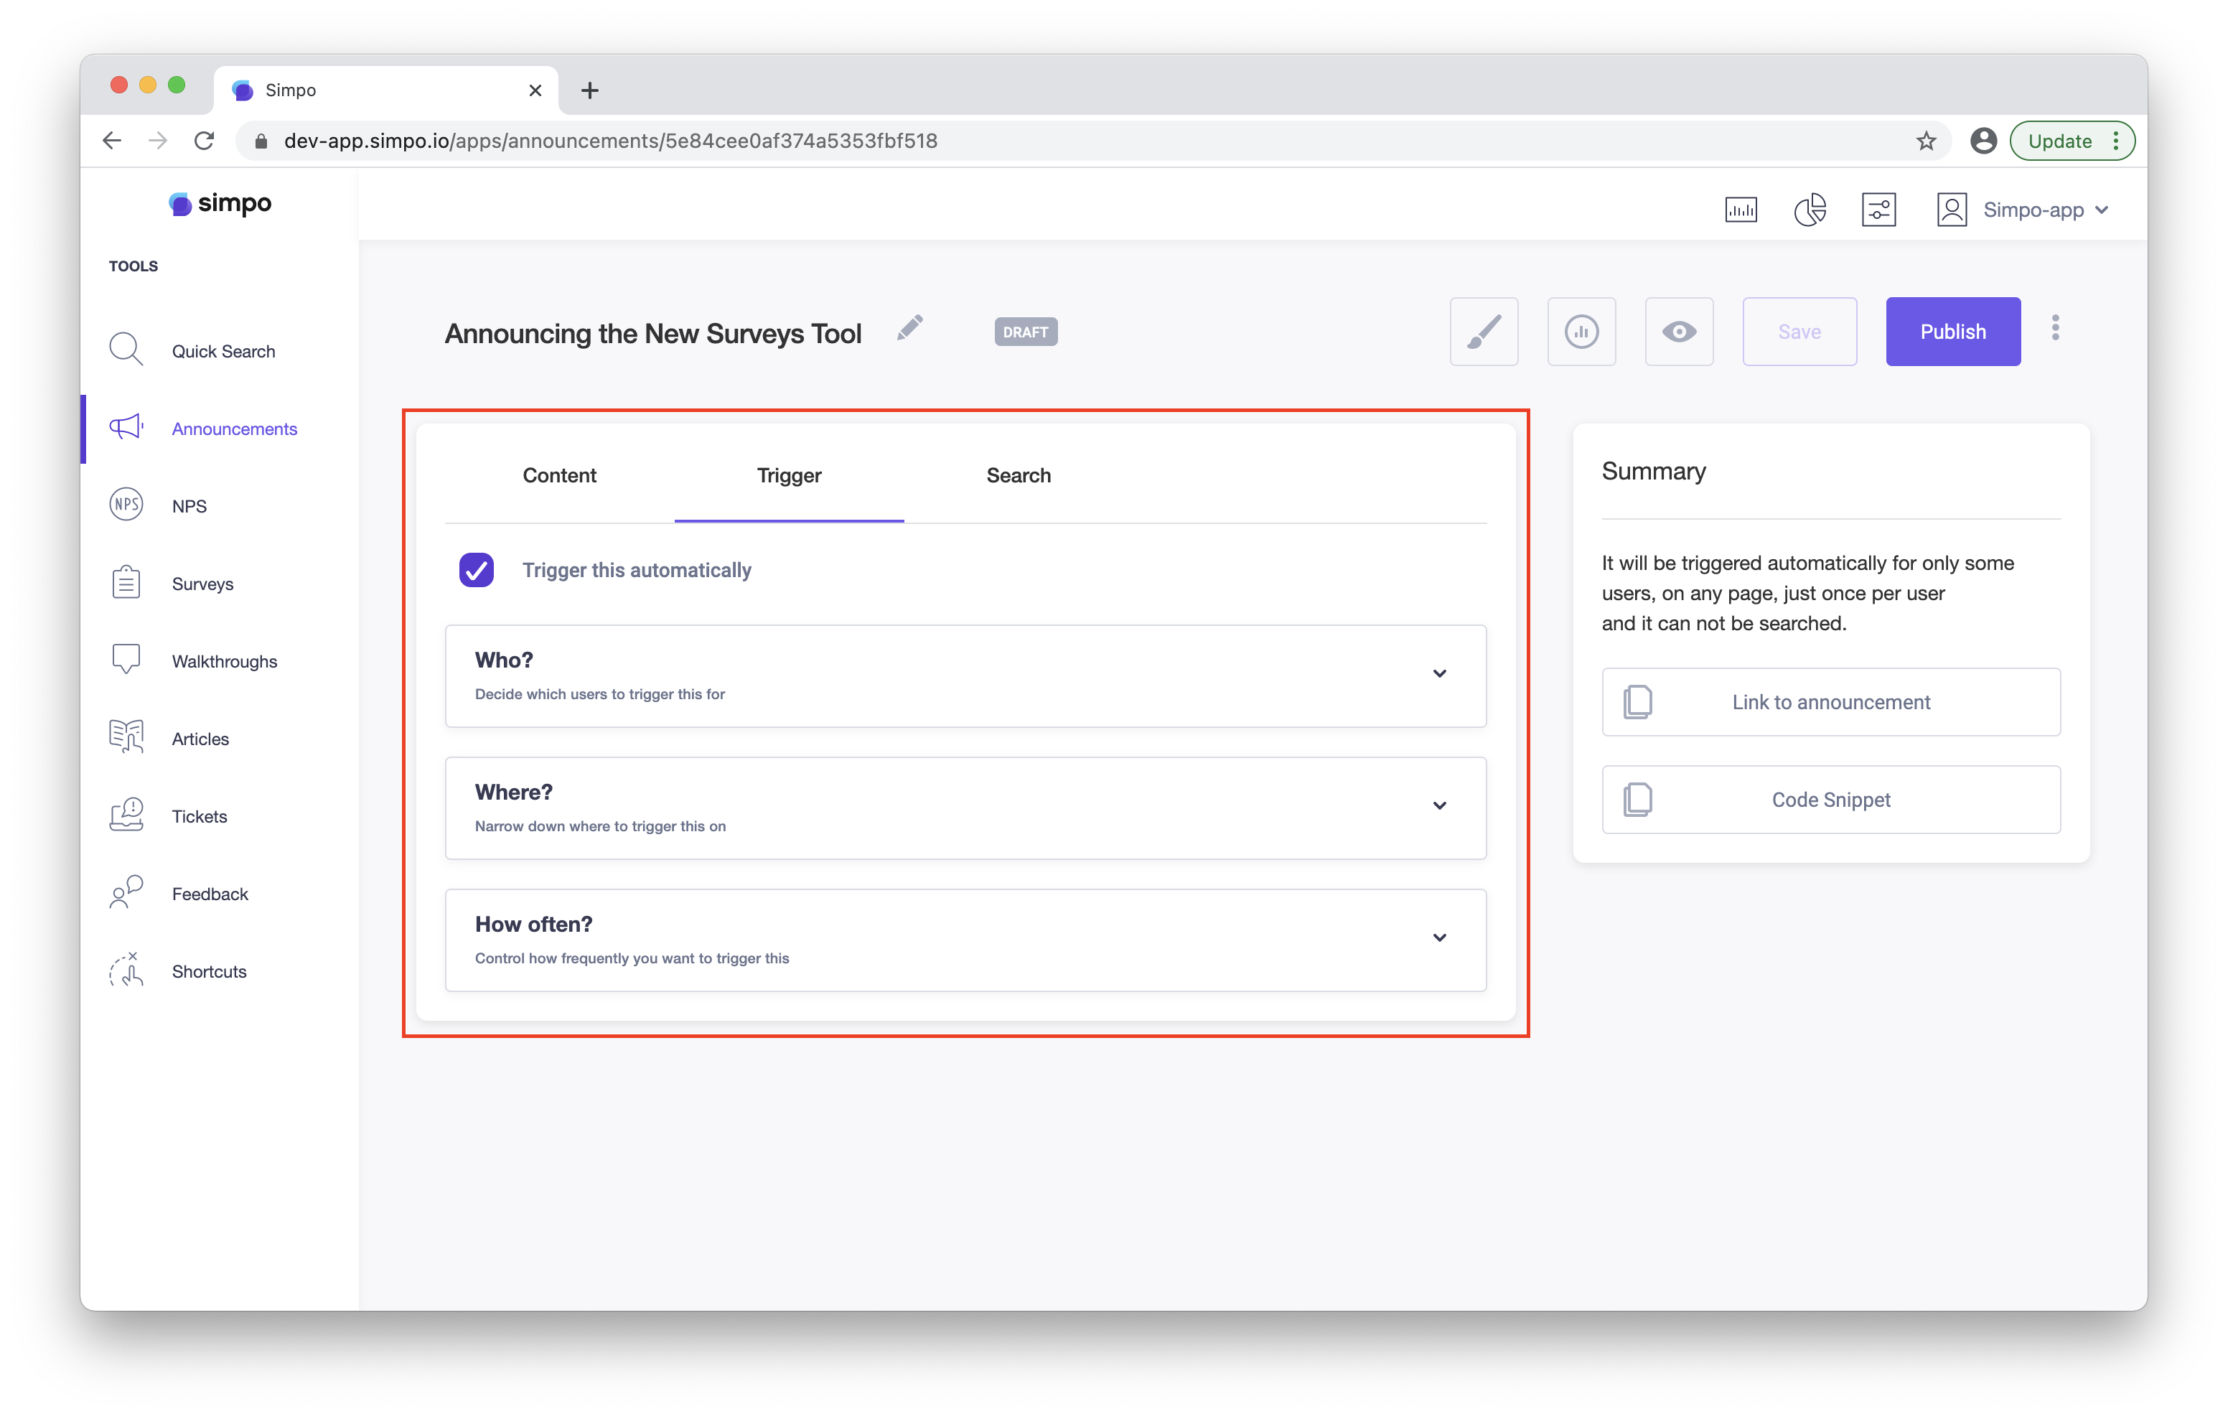Open the settings sliders icon in header

coord(1878,209)
